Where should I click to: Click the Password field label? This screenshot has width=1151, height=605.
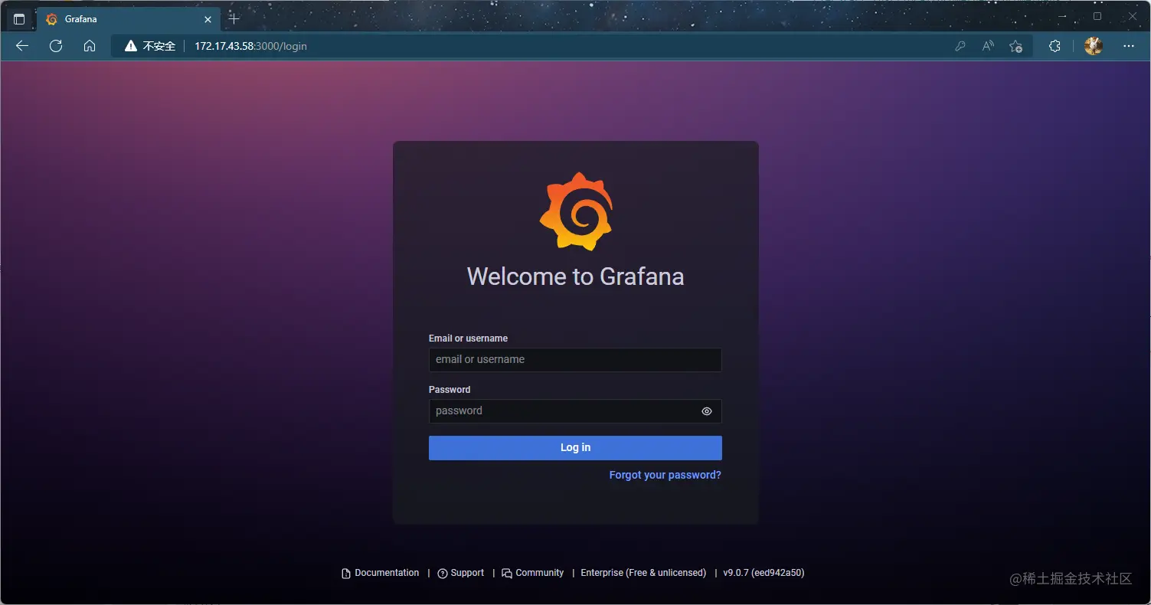pyautogui.click(x=450, y=390)
